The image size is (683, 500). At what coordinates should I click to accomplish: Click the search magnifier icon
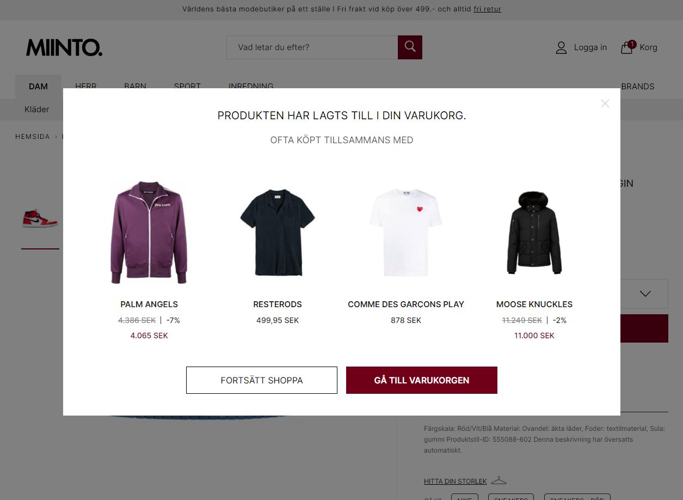410,47
